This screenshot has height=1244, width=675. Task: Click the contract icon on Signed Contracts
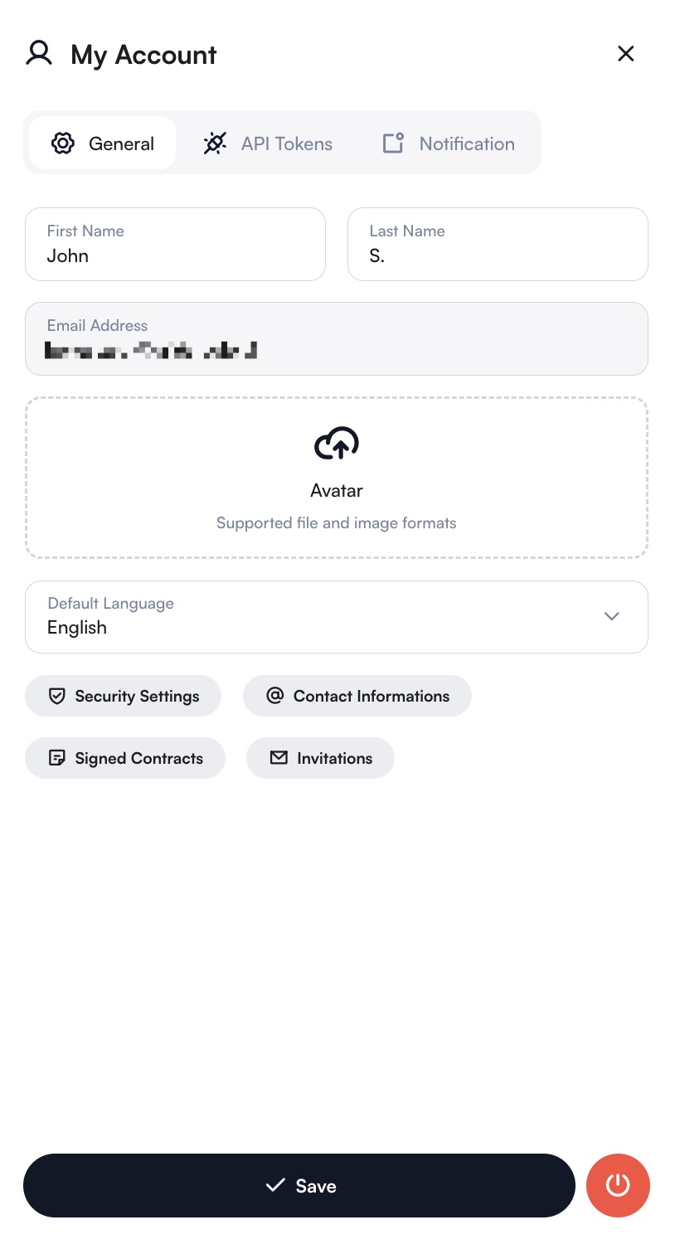[x=56, y=757]
